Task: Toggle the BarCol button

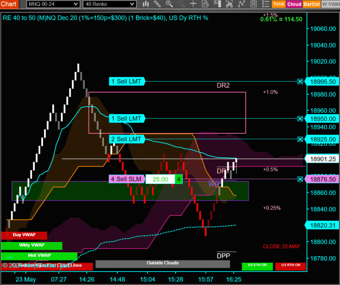Action: (311, 4)
